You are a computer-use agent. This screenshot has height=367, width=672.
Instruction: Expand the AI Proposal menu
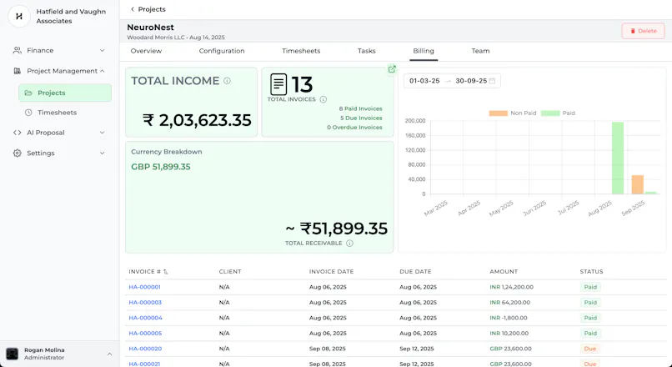tap(59, 133)
